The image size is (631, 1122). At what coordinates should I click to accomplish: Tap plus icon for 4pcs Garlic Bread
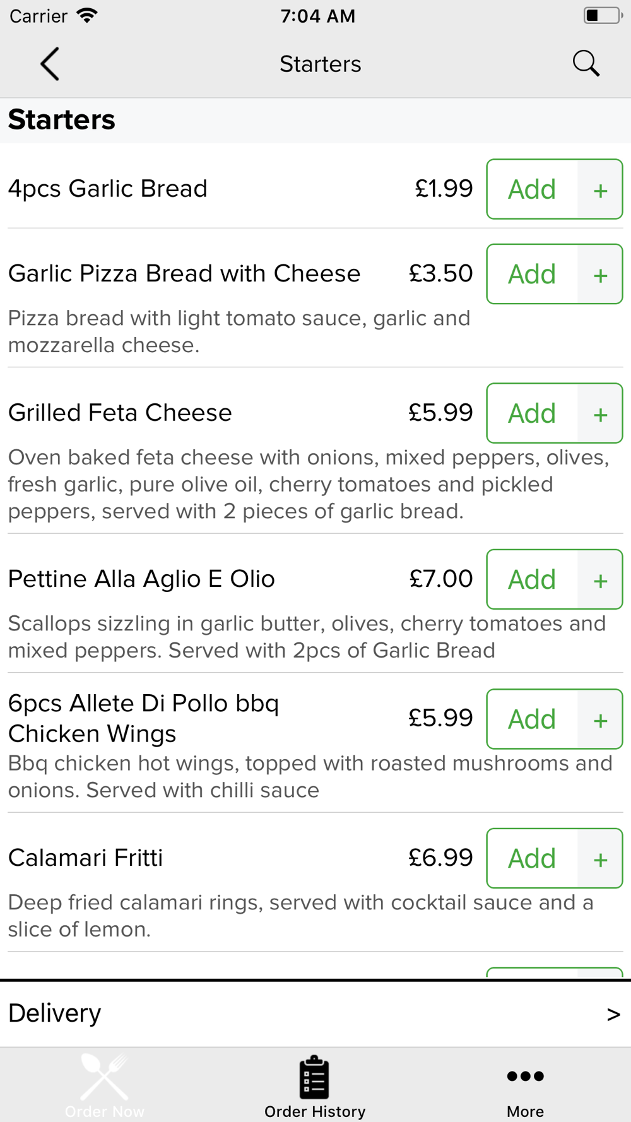(600, 189)
